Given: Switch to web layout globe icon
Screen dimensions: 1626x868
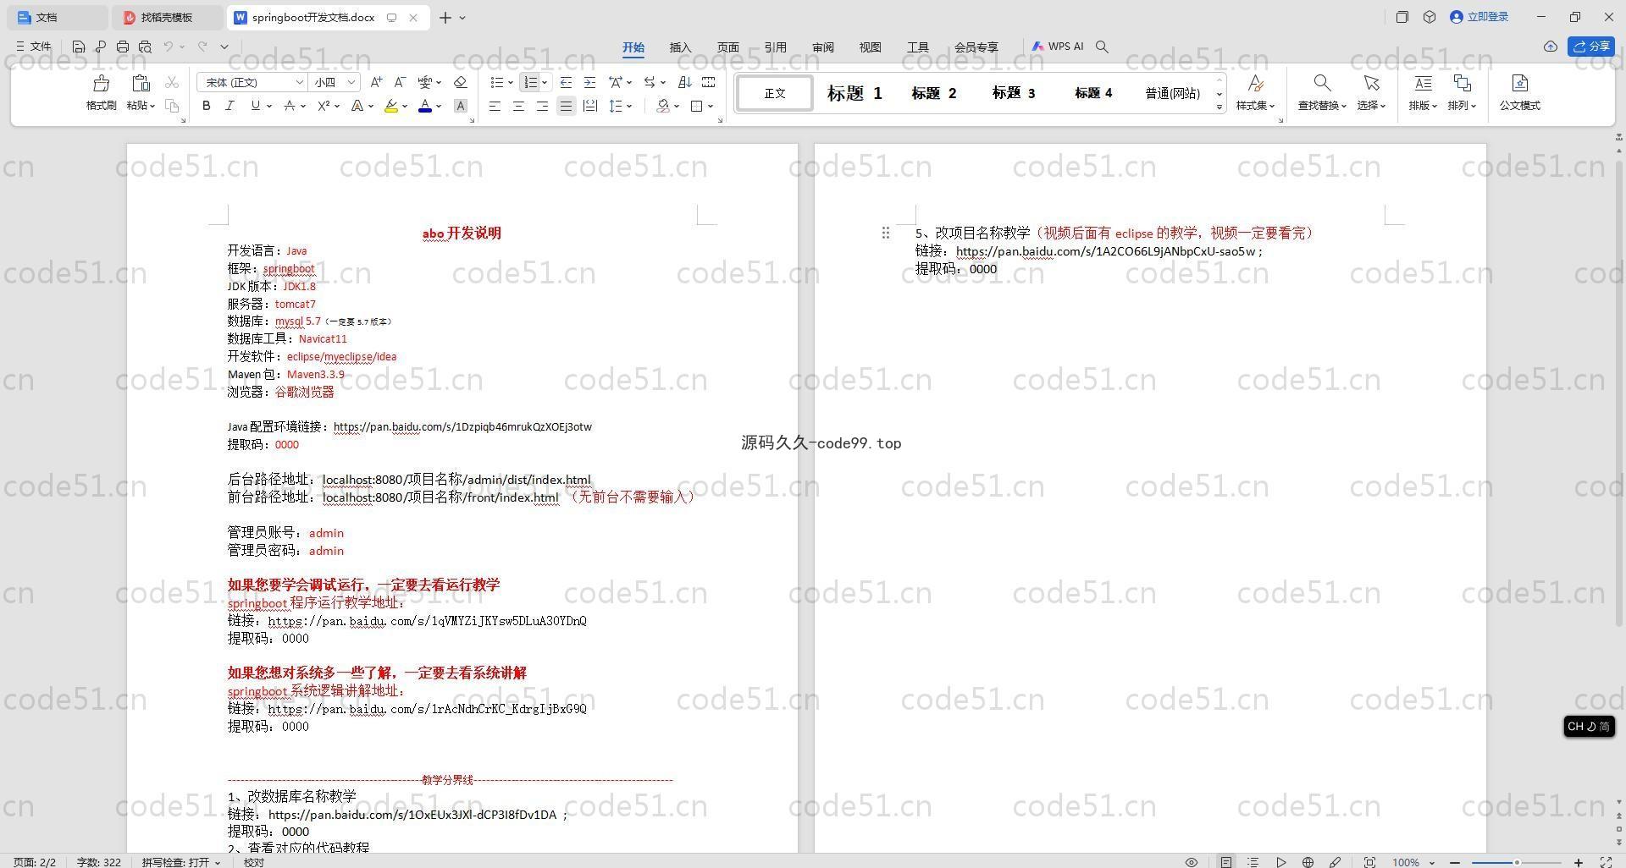Looking at the screenshot, I should [1308, 862].
